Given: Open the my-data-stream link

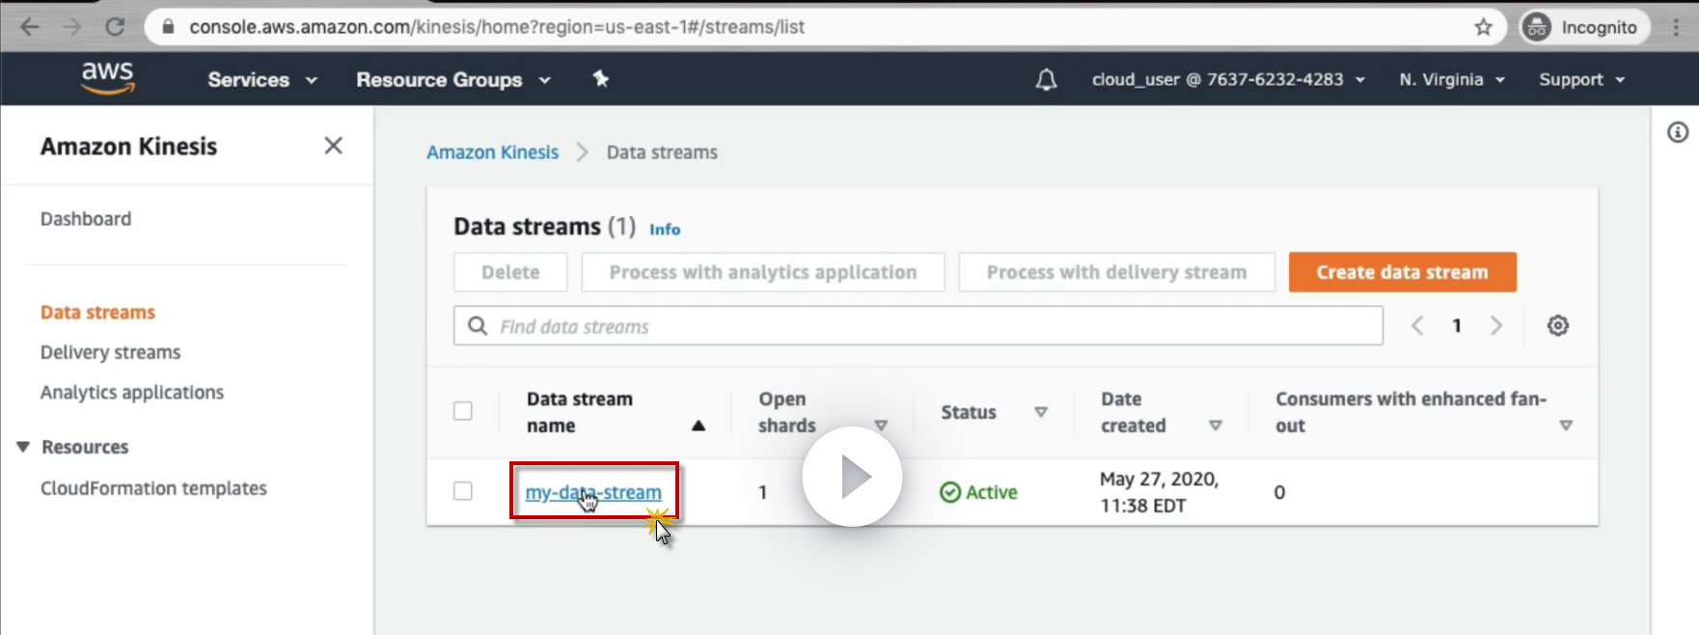Looking at the screenshot, I should tap(593, 492).
